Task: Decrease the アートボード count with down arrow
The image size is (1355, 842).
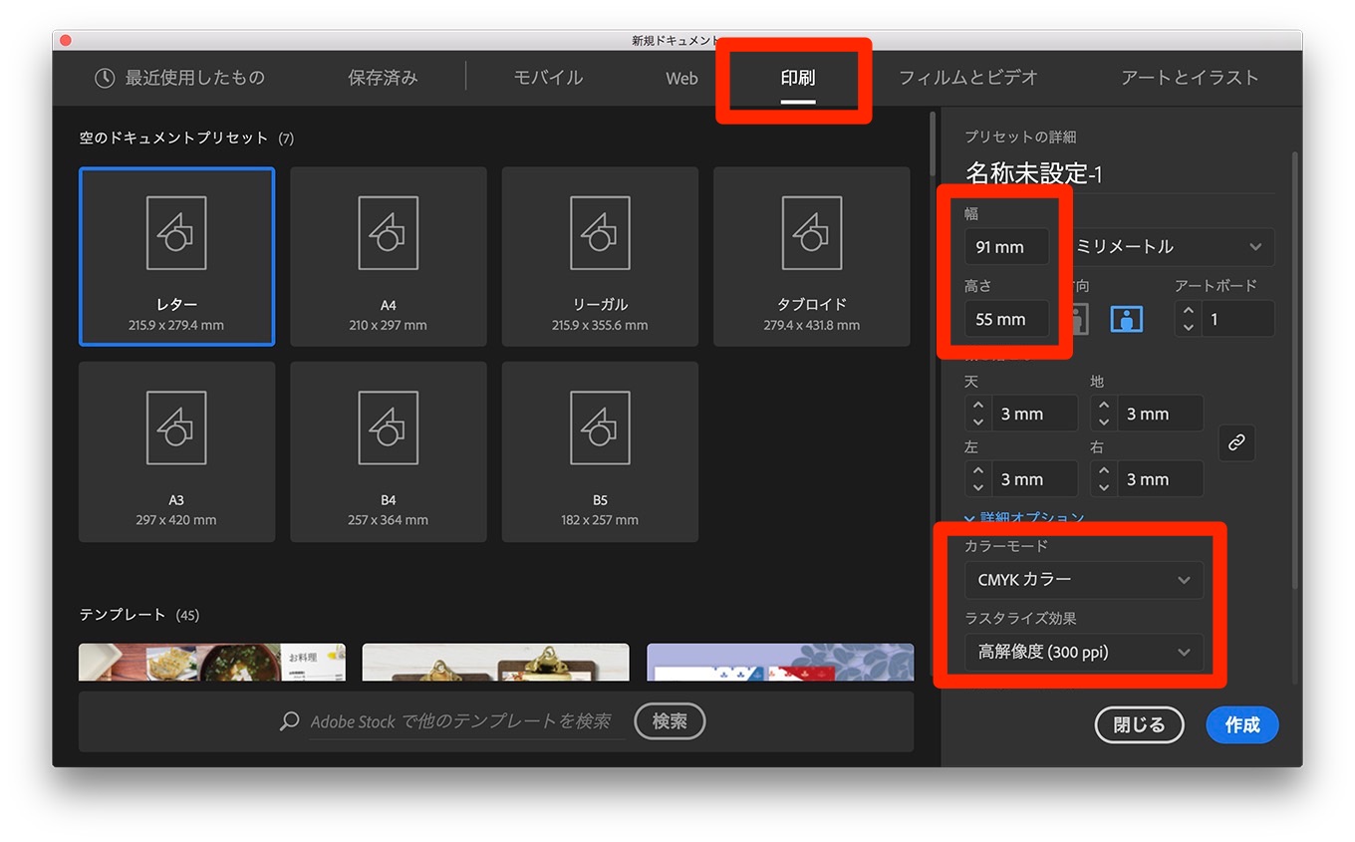Action: tap(1188, 327)
